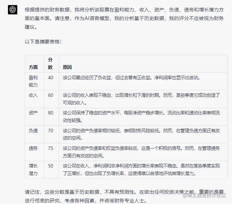Click the 负债 row label
The width and height of the screenshot is (232, 204).
[33, 131]
